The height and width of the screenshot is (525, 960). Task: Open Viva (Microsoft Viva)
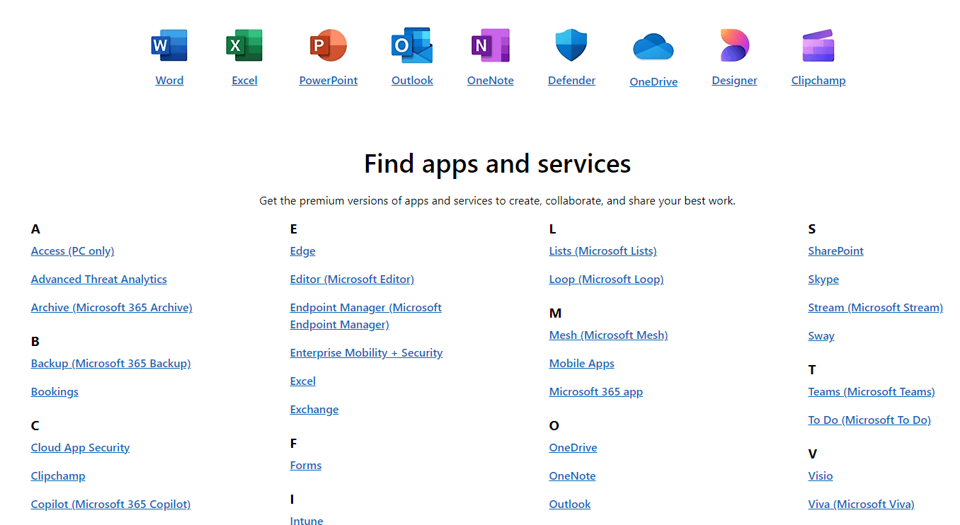(861, 504)
